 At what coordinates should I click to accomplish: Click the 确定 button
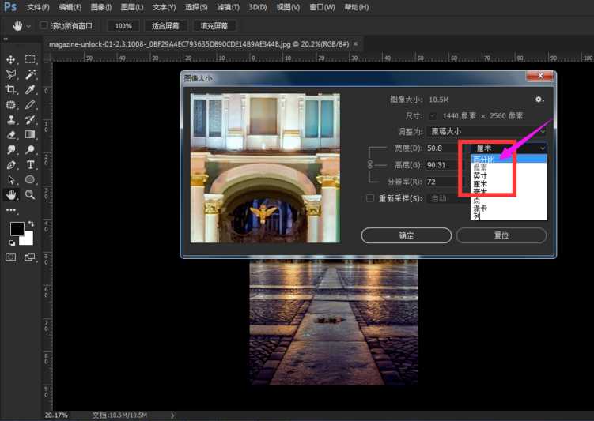click(x=406, y=235)
